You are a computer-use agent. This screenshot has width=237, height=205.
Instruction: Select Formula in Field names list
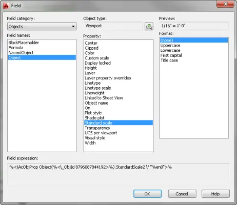[16, 48]
